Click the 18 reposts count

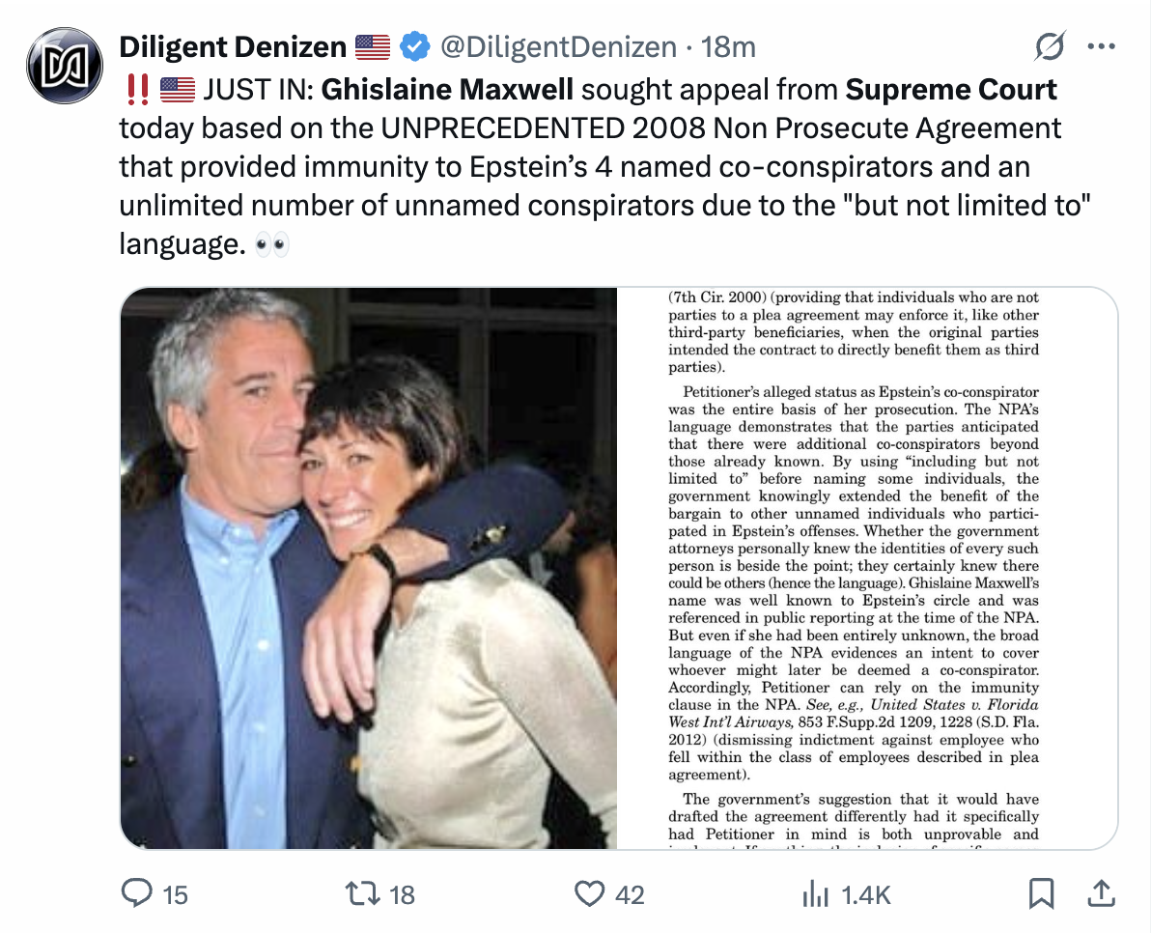[x=401, y=895]
